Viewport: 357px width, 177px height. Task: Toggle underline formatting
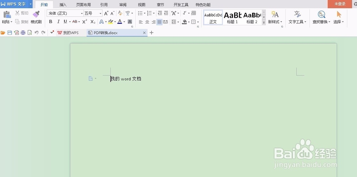click(x=65, y=22)
